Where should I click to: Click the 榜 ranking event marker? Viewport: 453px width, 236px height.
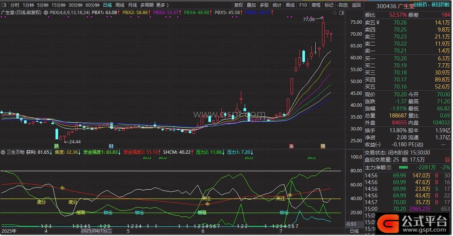[x=323, y=146]
